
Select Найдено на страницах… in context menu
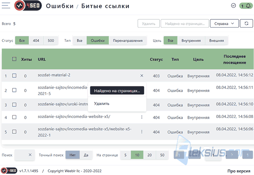coord(117,90)
